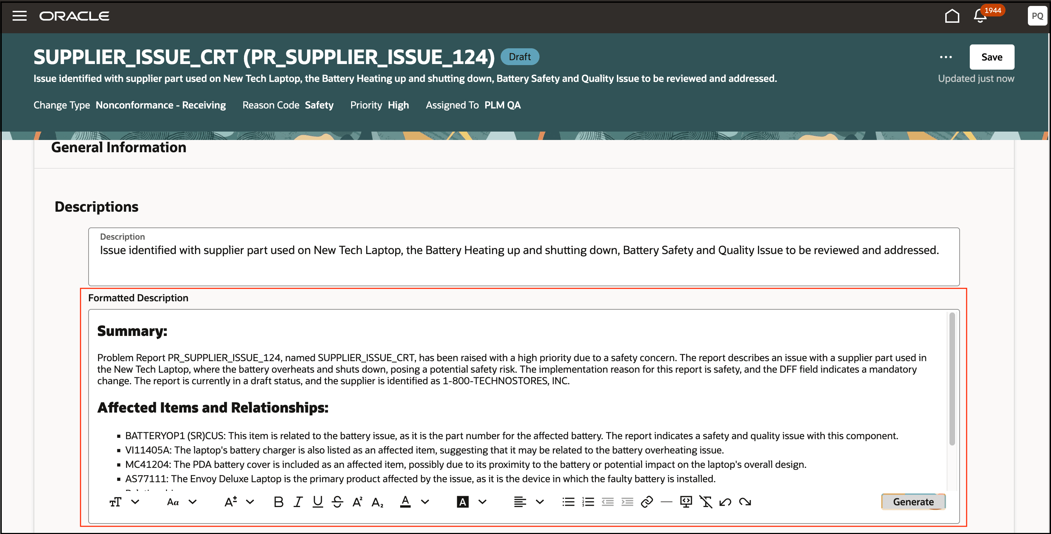Expand the font size dropdown
Screen dimensions: 1051x534
click(x=250, y=502)
